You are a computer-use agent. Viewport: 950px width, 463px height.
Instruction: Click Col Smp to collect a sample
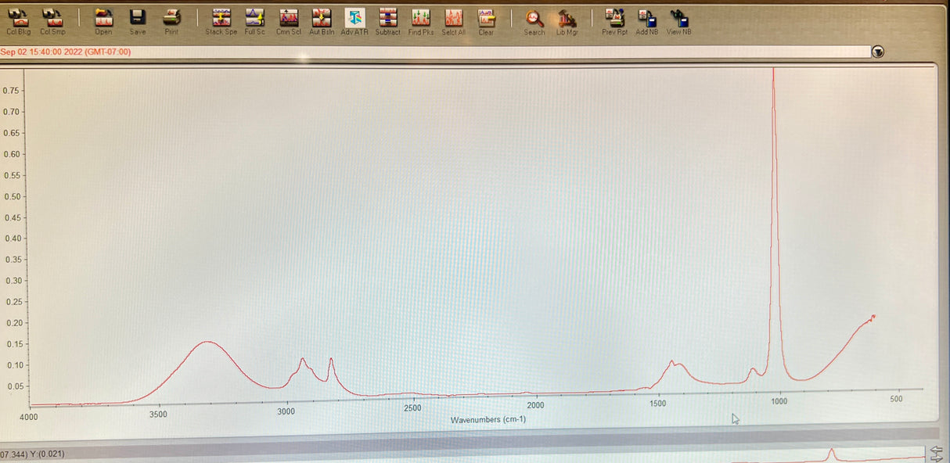pyautogui.click(x=52, y=20)
